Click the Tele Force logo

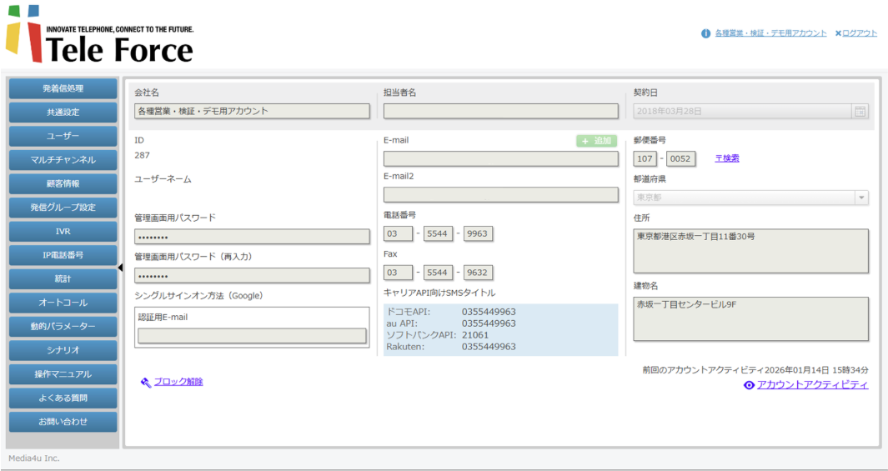[99, 35]
